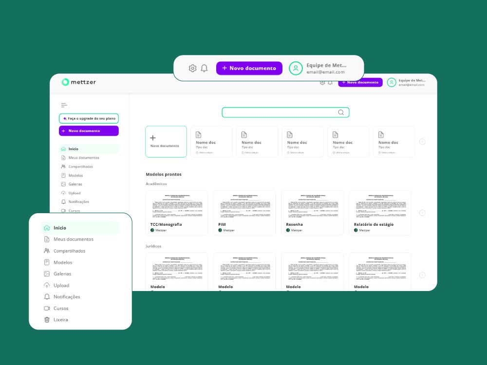This screenshot has width=487, height=365.
Task: Click the search magnifier icon
Action: pyautogui.click(x=341, y=112)
